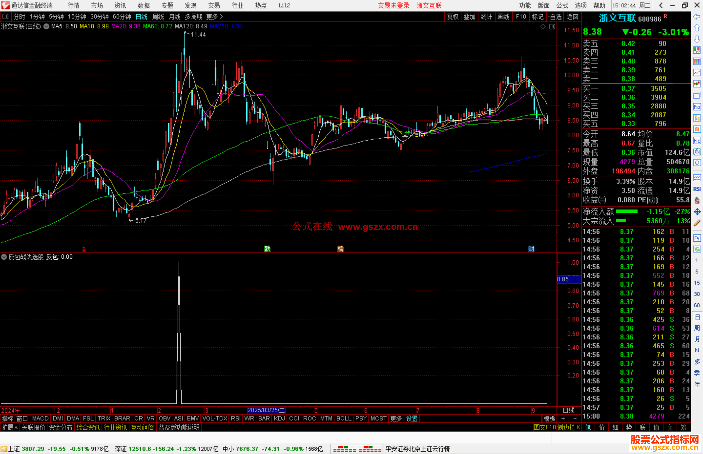Viewport: 703px width, 454px height.
Task: Click the plus zoom-in button near 模板
Action: 563,419
